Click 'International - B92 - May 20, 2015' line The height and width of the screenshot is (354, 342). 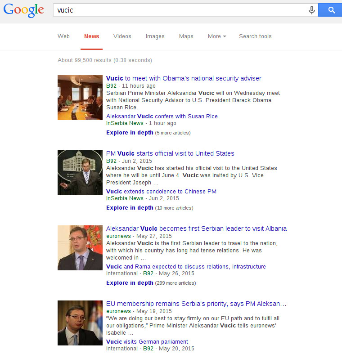tap(150, 349)
